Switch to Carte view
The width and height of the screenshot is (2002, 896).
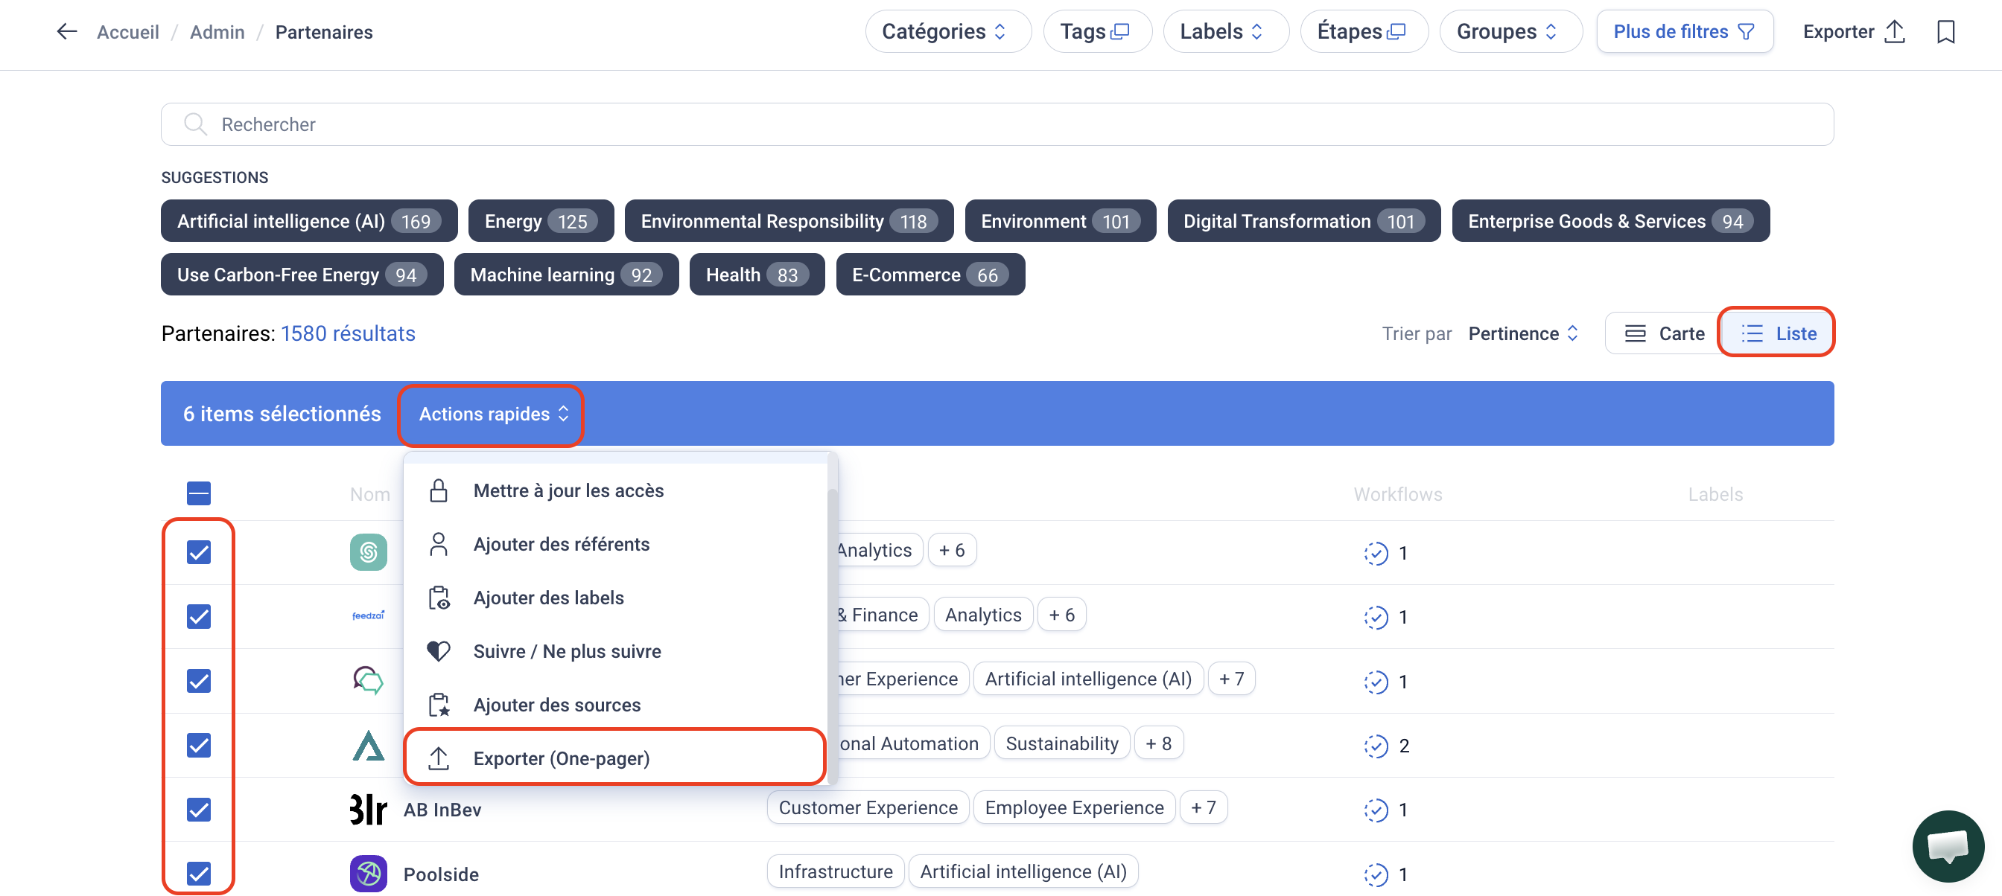tap(1663, 334)
